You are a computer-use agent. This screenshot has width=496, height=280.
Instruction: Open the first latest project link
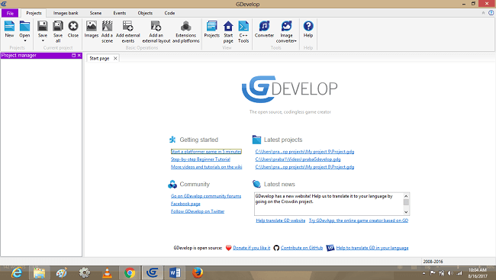click(304, 152)
